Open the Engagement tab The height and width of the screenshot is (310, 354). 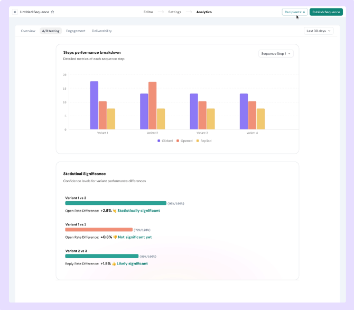point(76,31)
